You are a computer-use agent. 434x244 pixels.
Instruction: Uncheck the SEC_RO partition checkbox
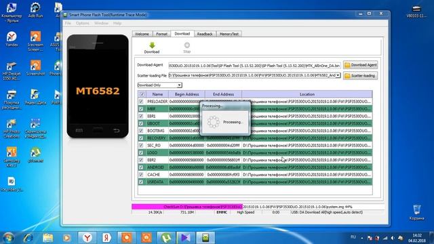click(141, 145)
